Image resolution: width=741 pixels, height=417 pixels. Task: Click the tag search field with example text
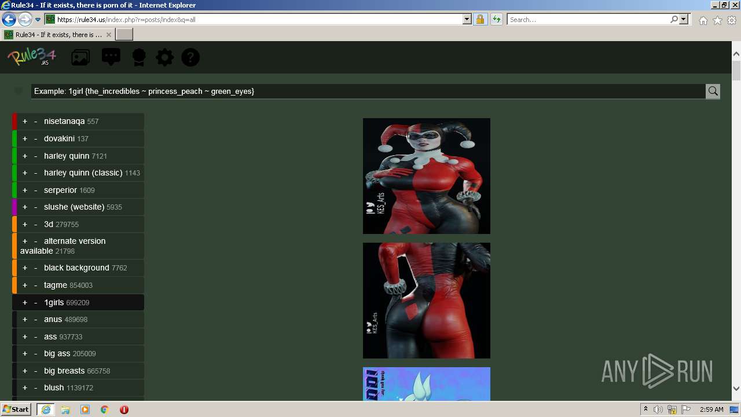click(368, 91)
